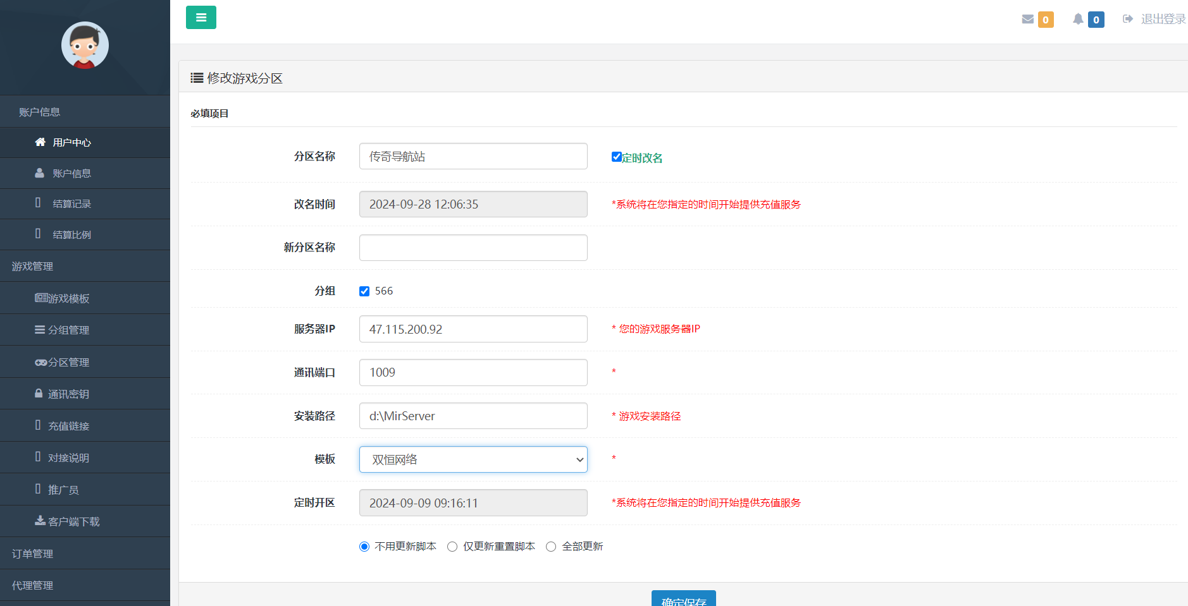This screenshot has height=606, width=1188.
Task: Open 结算记录 menu item
Action: pyautogui.click(x=85, y=204)
